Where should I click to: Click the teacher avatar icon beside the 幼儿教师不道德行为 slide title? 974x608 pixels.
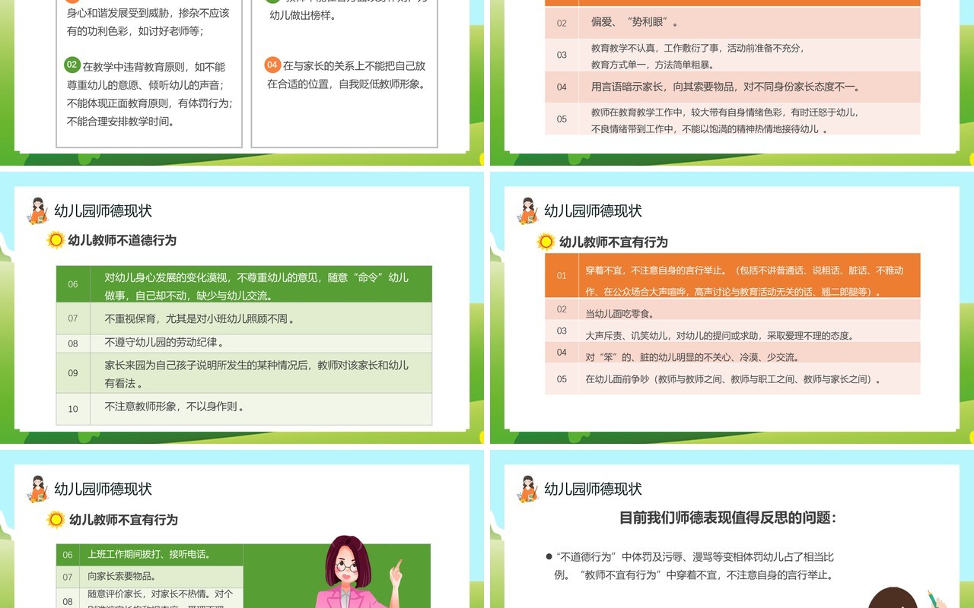tap(37, 211)
